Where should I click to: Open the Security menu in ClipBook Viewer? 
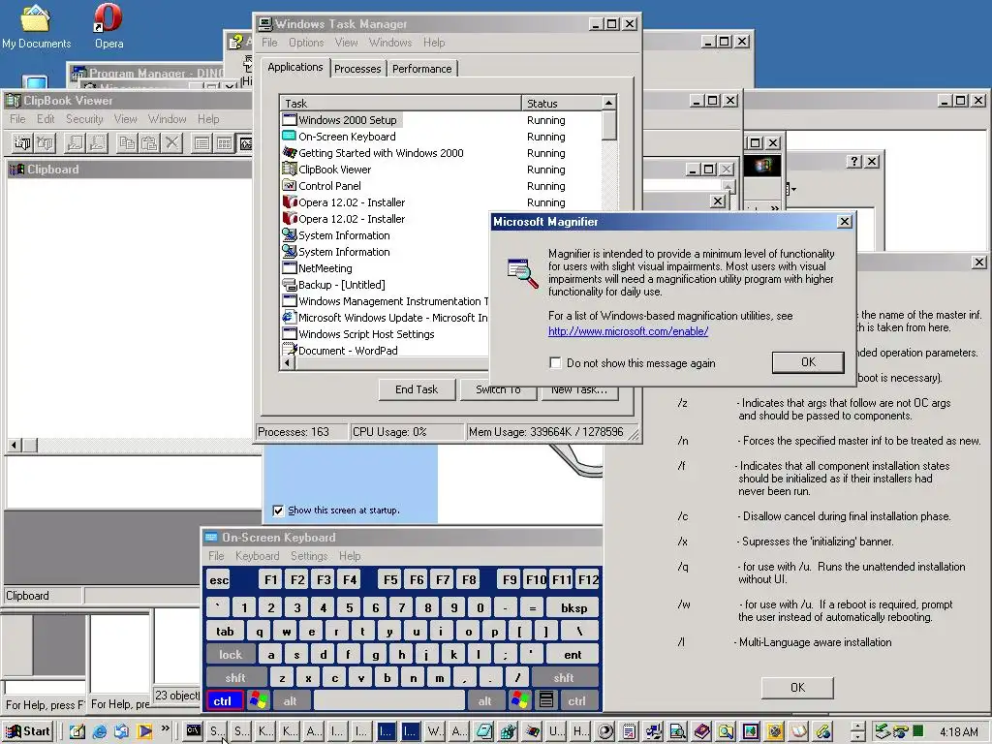pyautogui.click(x=84, y=119)
